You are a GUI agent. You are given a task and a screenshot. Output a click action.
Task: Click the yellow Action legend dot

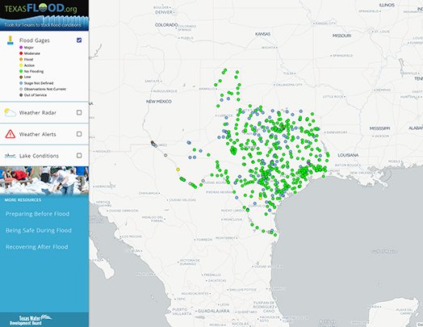(21, 65)
